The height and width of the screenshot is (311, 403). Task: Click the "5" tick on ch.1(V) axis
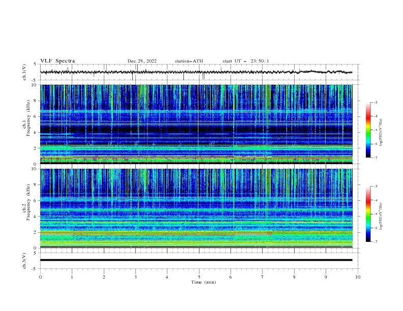click(x=35, y=65)
